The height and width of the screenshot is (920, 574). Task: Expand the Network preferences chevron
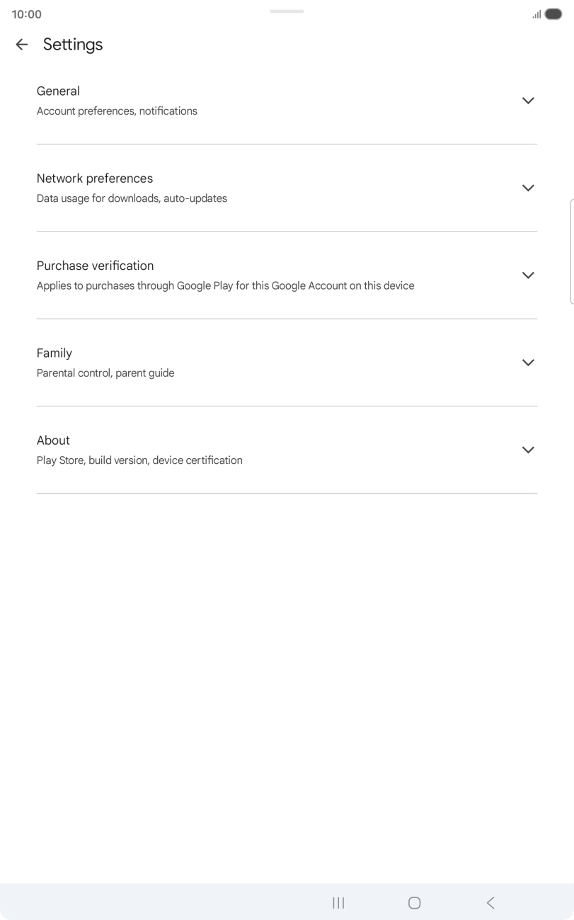527,188
